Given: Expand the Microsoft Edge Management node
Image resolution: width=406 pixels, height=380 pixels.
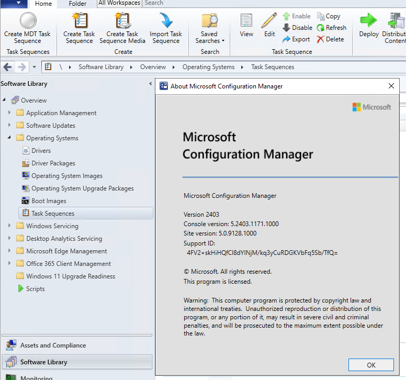Looking at the screenshot, I should point(9,251).
